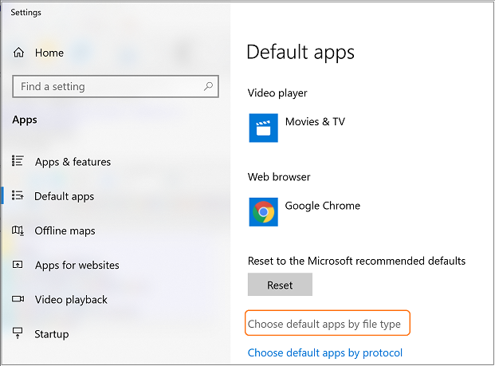Click the Startup sidebar icon
The image size is (495, 366).
point(18,334)
